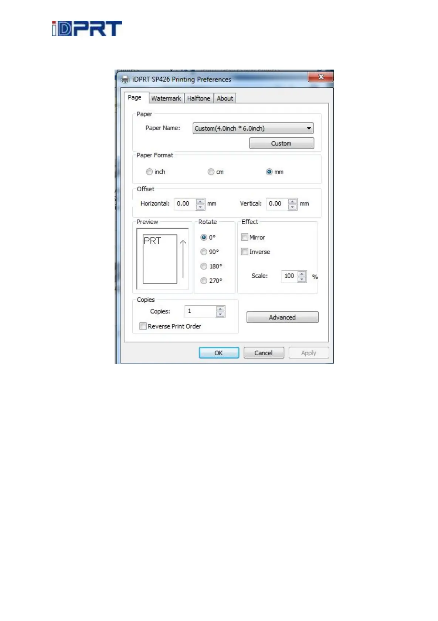Increase Scale with up arrow
Viewport: 438px width, 621px height.
pos(302,274)
